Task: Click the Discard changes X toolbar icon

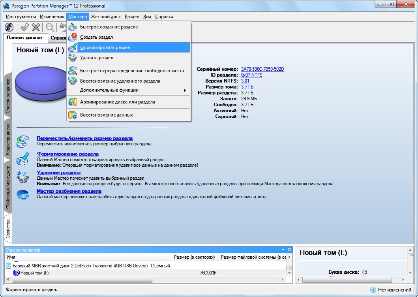Action: pyautogui.click(x=36, y=27)
